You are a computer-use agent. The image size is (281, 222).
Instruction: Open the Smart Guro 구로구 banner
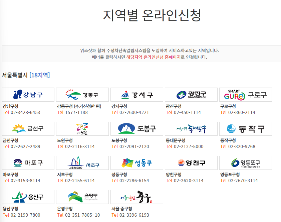246,95
